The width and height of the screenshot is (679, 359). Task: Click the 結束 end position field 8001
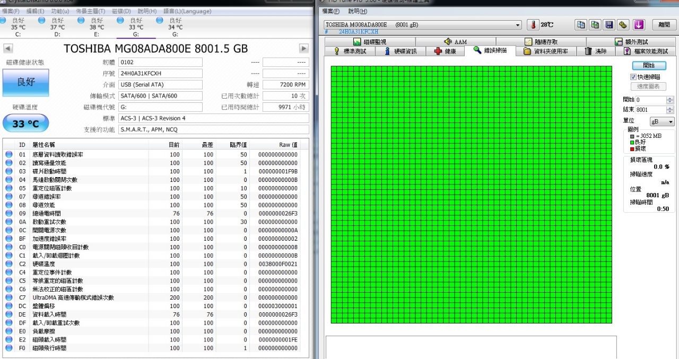(x=651, y=109)
